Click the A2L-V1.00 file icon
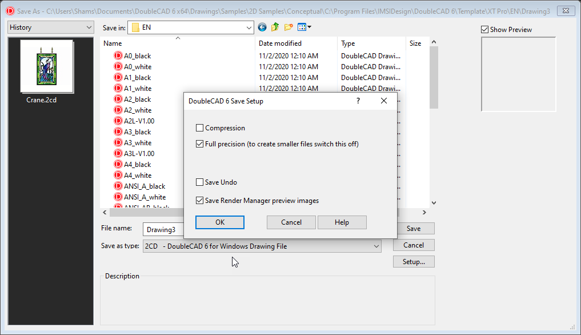The width and height of the screenshot is (581, 335). pos(118,121)
